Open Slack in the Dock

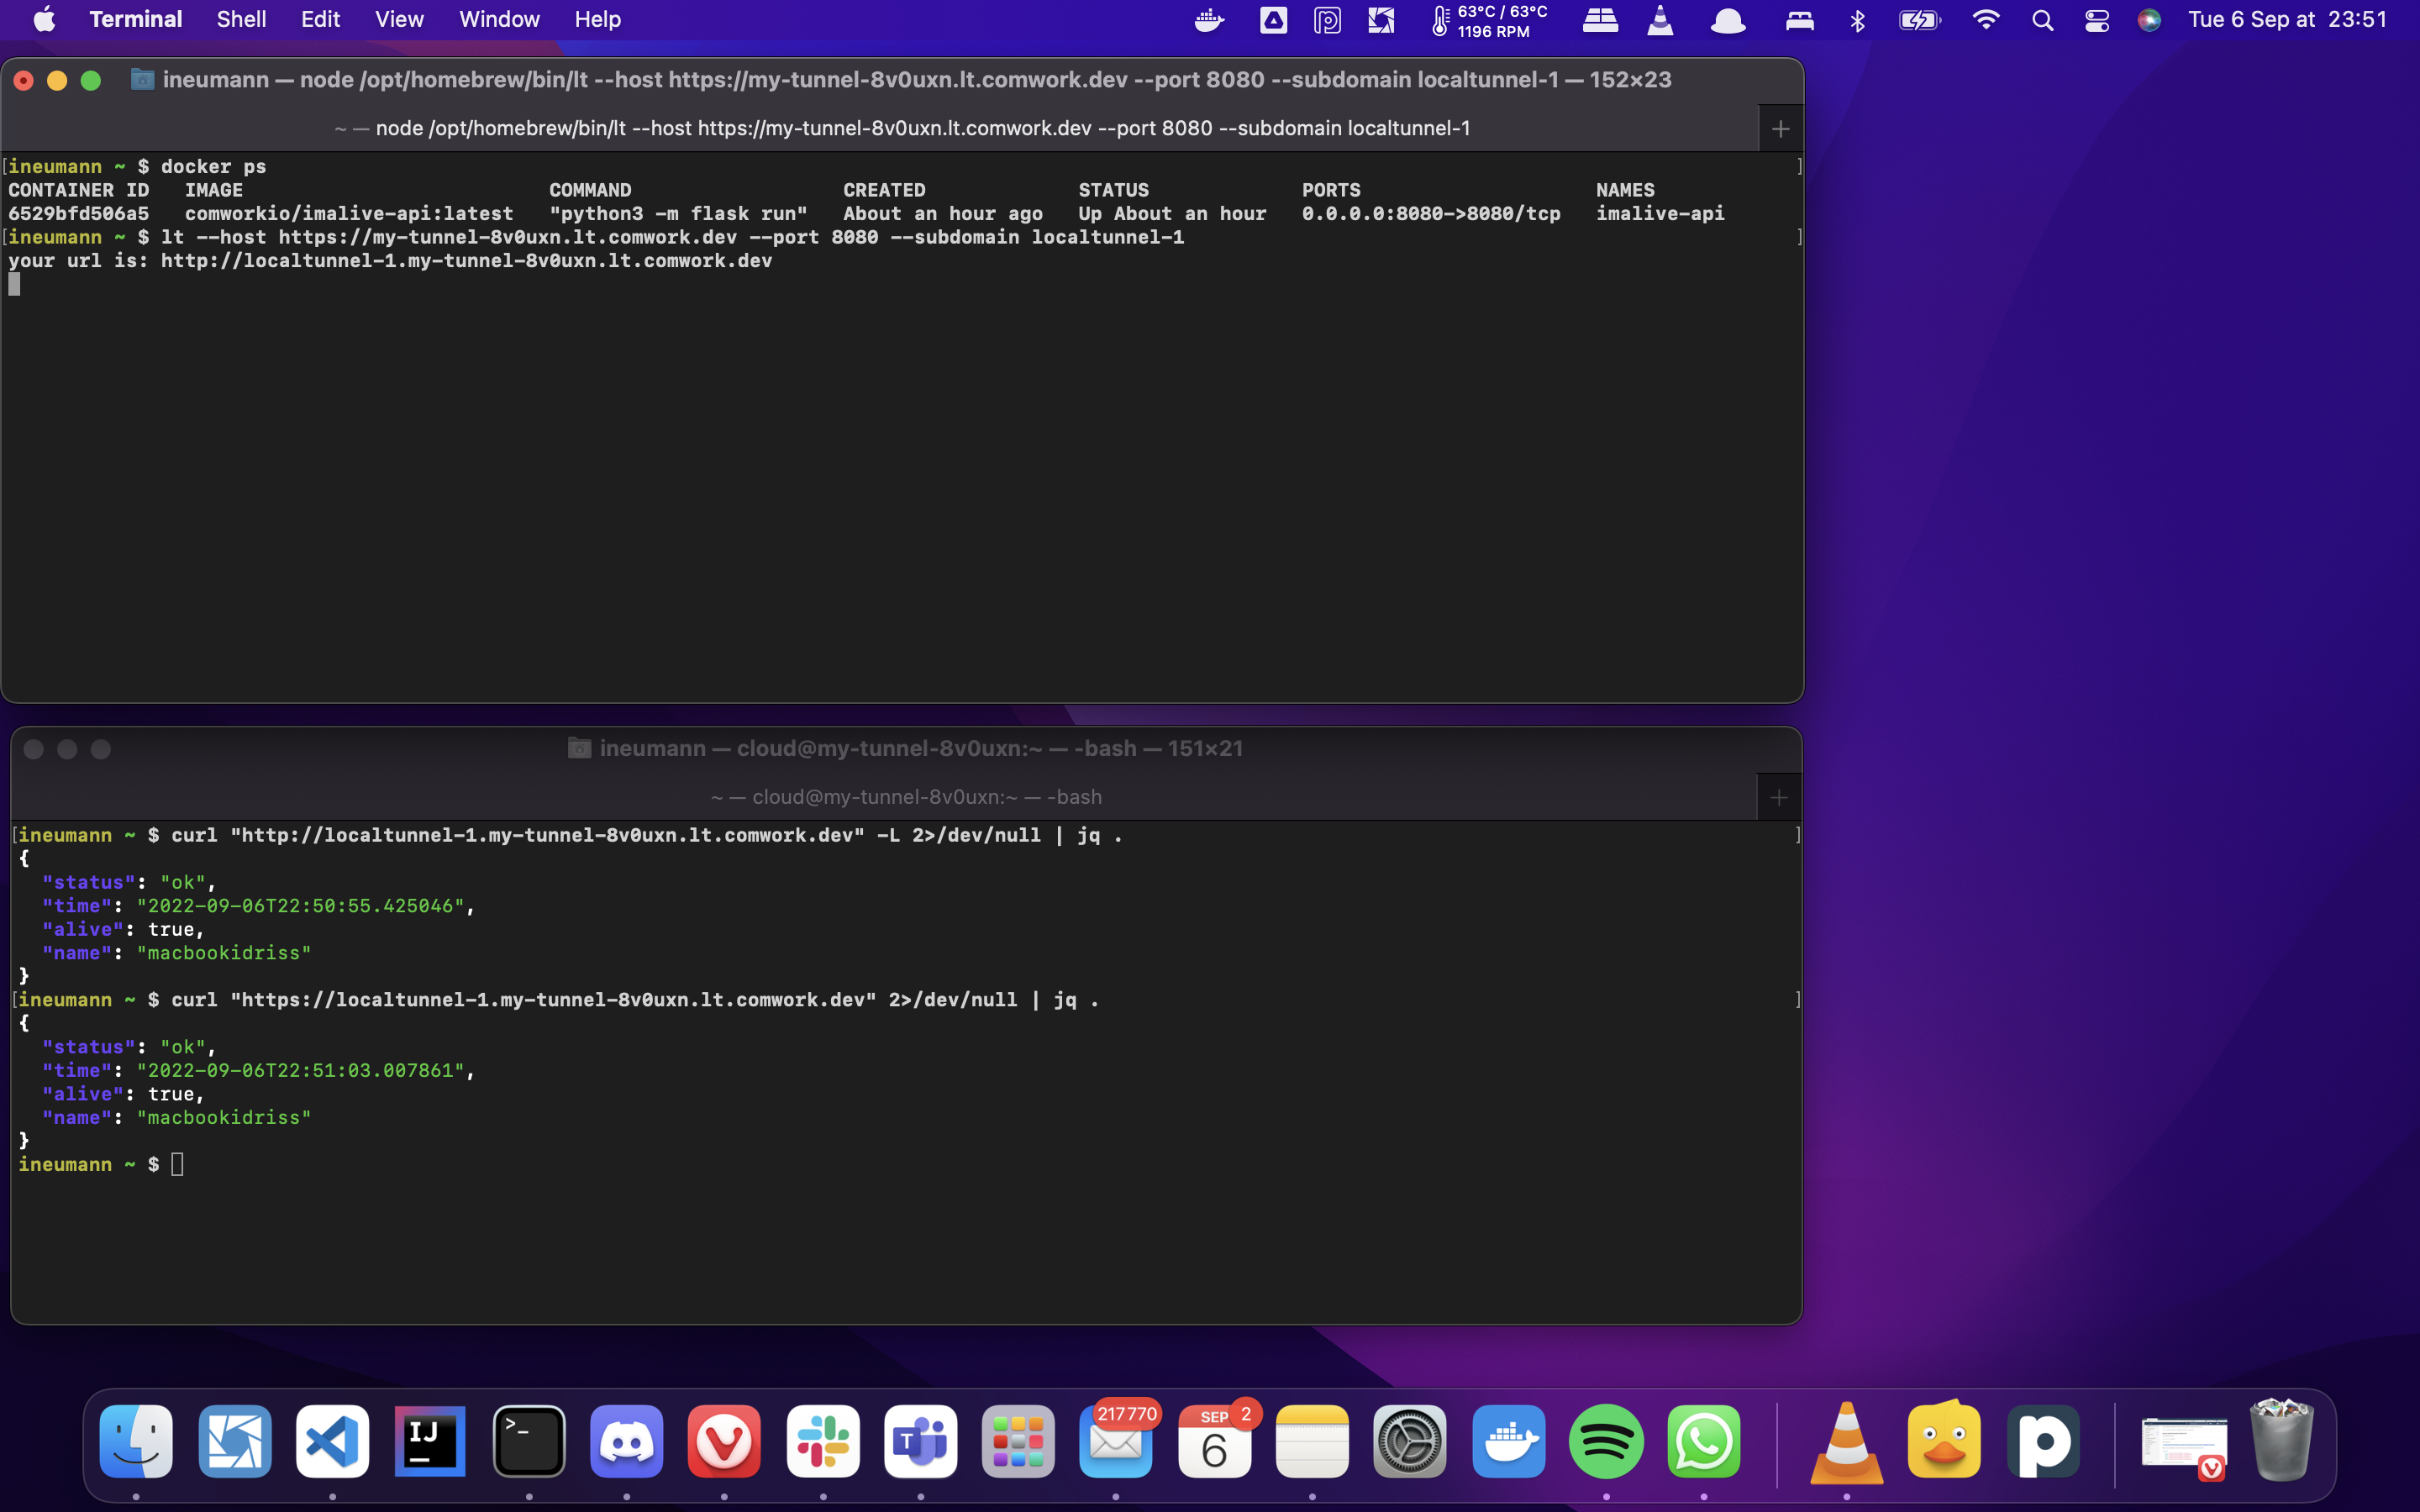click(x=823, y=1441)
